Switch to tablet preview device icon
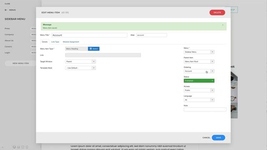267x150 pixels. pos(23,147)
